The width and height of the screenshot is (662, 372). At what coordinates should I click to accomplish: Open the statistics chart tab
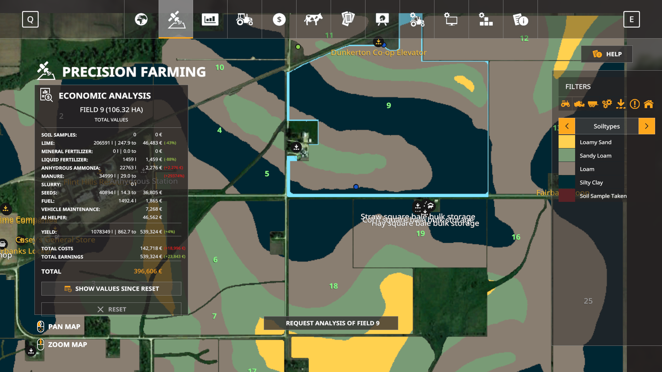pos(210,19)
